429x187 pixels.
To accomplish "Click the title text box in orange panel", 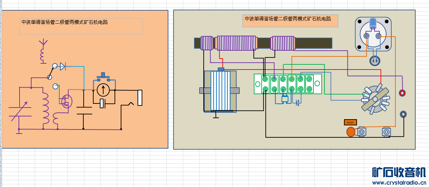I will point(81,26).
